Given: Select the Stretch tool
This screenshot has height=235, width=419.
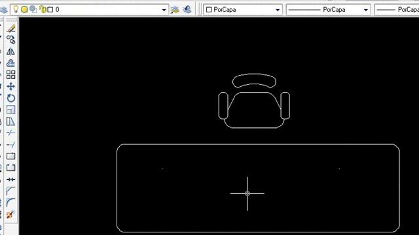Looking at the screenshot, I should point(10,121).
